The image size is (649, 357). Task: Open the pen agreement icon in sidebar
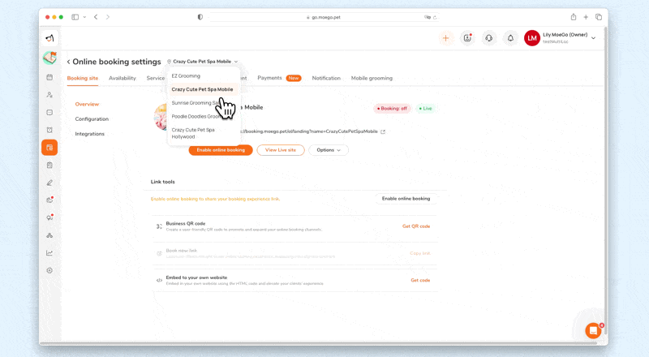tap(49, 183)
